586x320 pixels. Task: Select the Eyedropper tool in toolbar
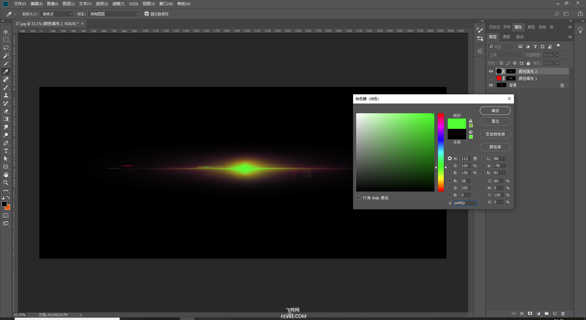tap(6, 71)
